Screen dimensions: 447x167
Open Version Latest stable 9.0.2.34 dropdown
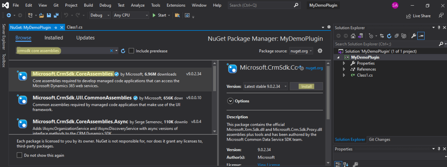point(265,86)
